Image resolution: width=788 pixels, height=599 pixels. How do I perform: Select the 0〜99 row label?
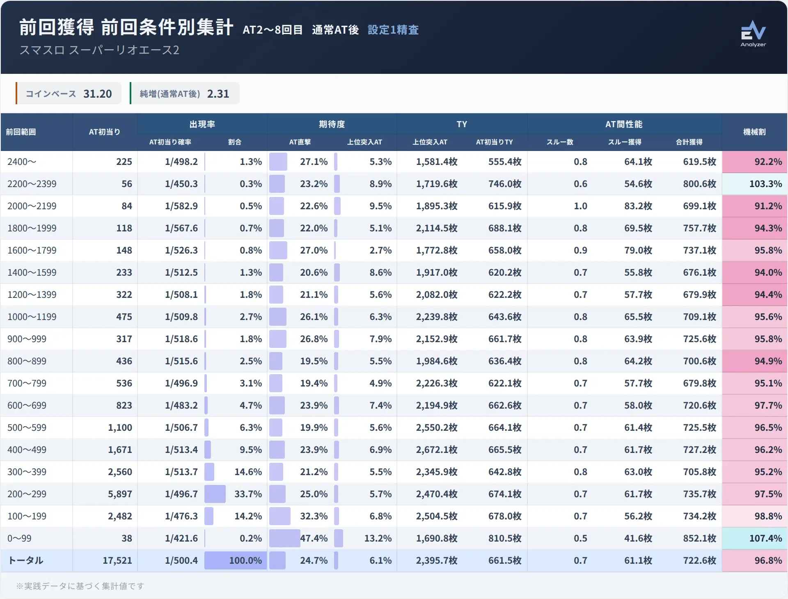click(x=19, y=538)
